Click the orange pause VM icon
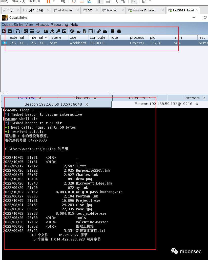 pyautogui.click(x=48, y=1)
